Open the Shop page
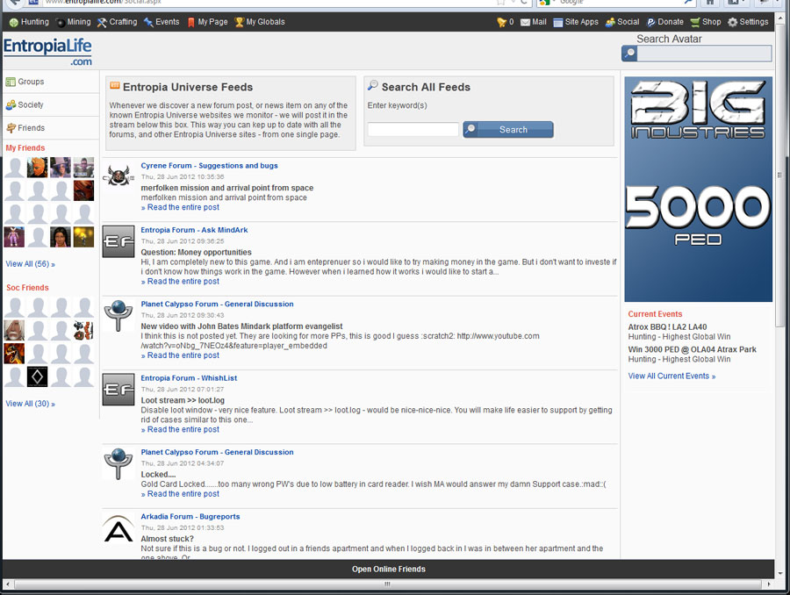This screenshot has height=595, width=790. click(x=706, y=22)
